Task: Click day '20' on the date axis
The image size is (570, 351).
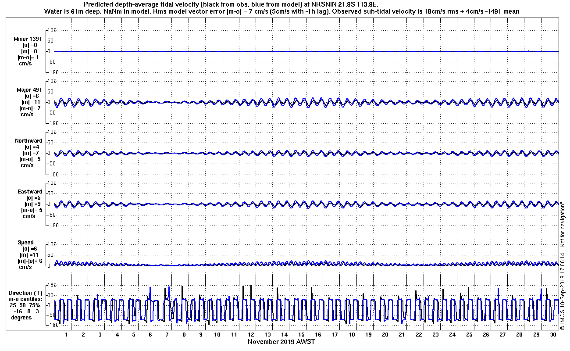Action: [x=385, y=335]
